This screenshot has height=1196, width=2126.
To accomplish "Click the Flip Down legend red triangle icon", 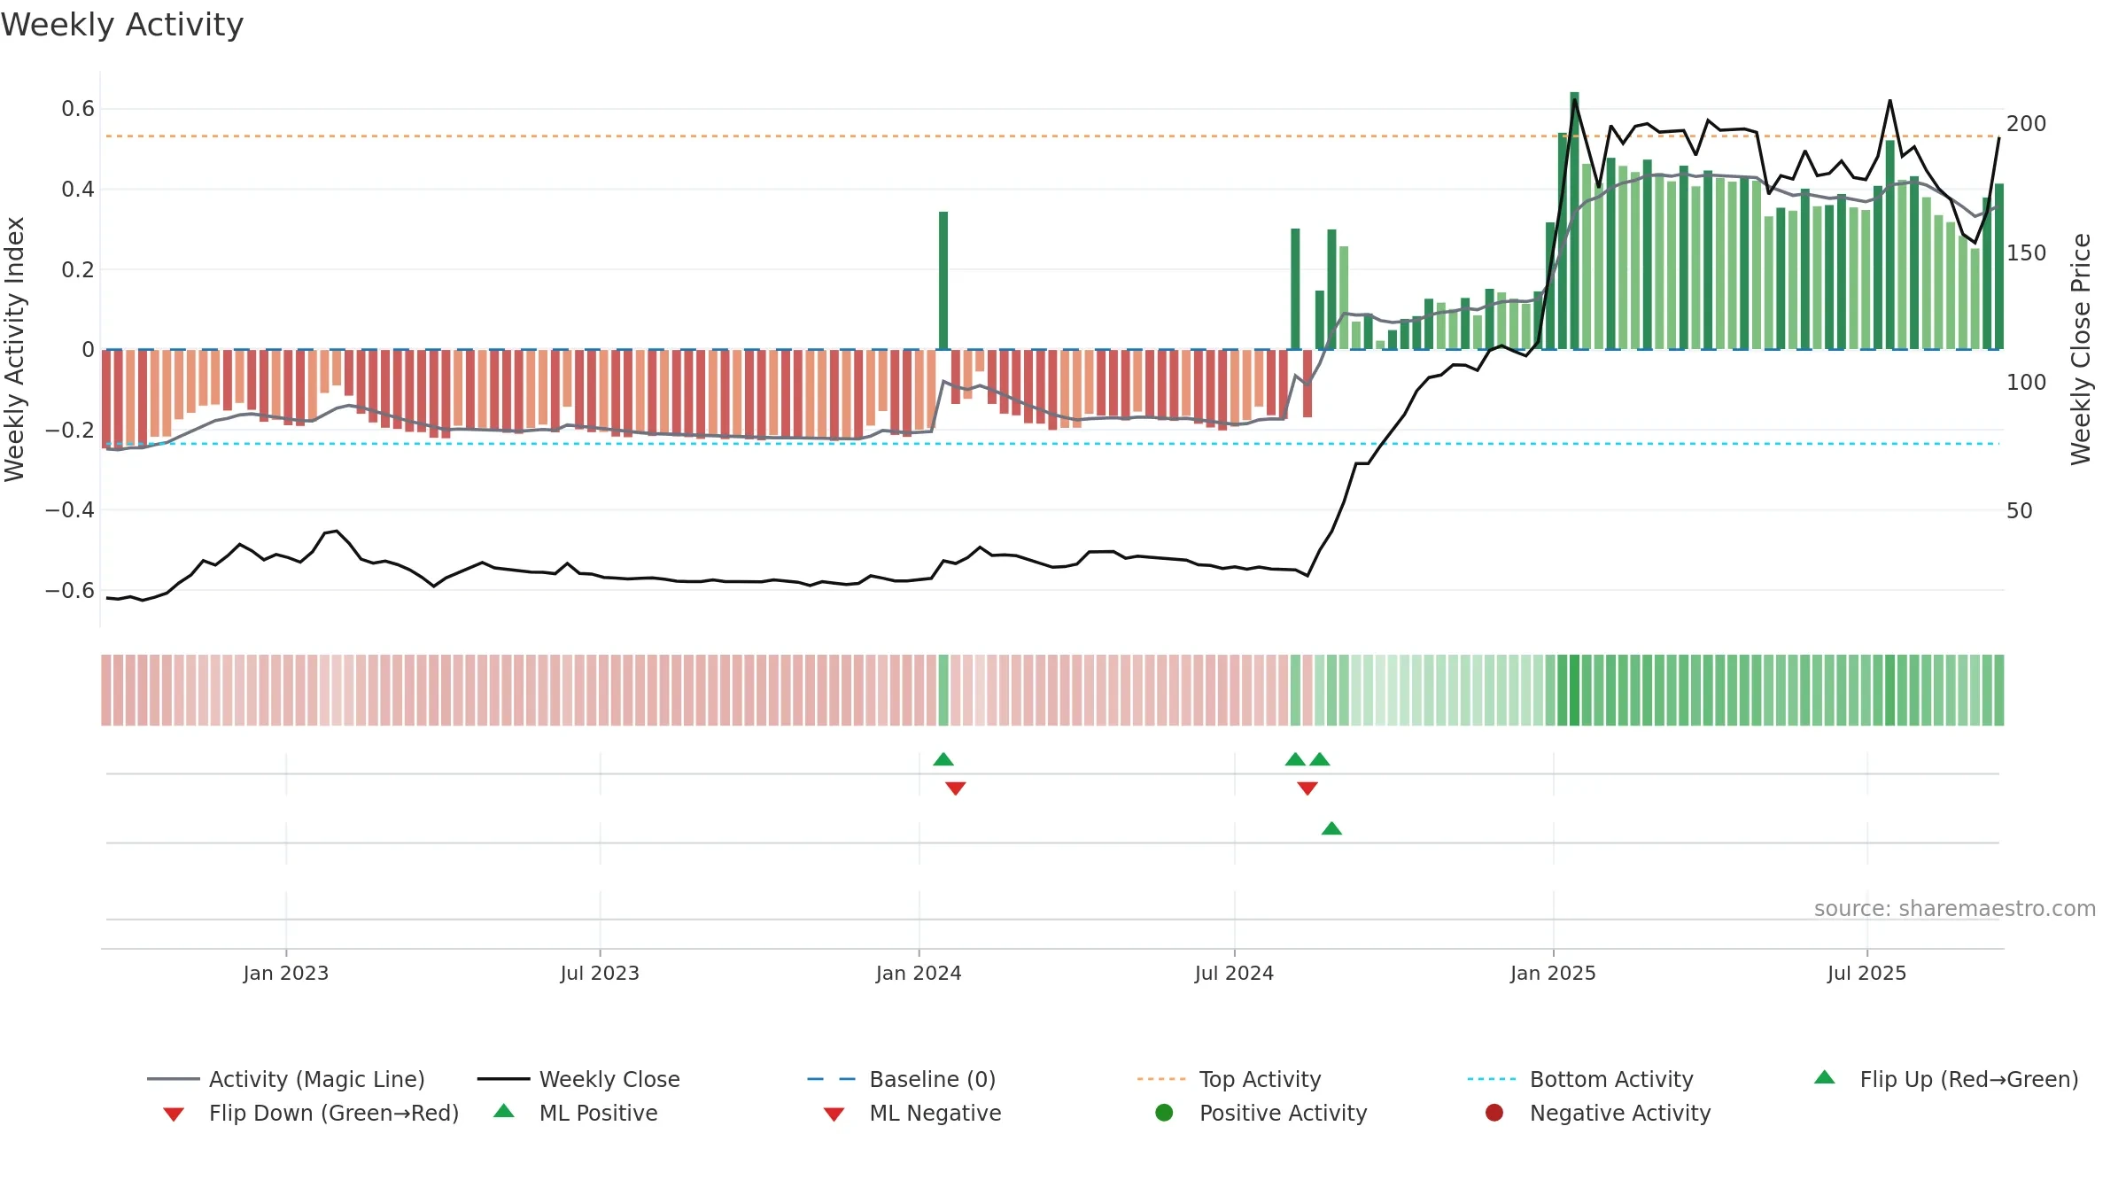I will click(174, 1114).
